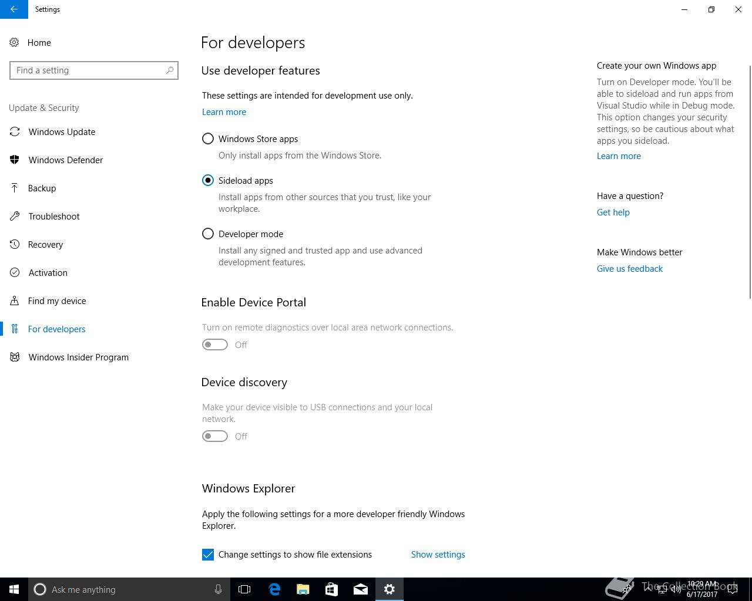Click the Windows Insider Program cat icon

(15, 357)
